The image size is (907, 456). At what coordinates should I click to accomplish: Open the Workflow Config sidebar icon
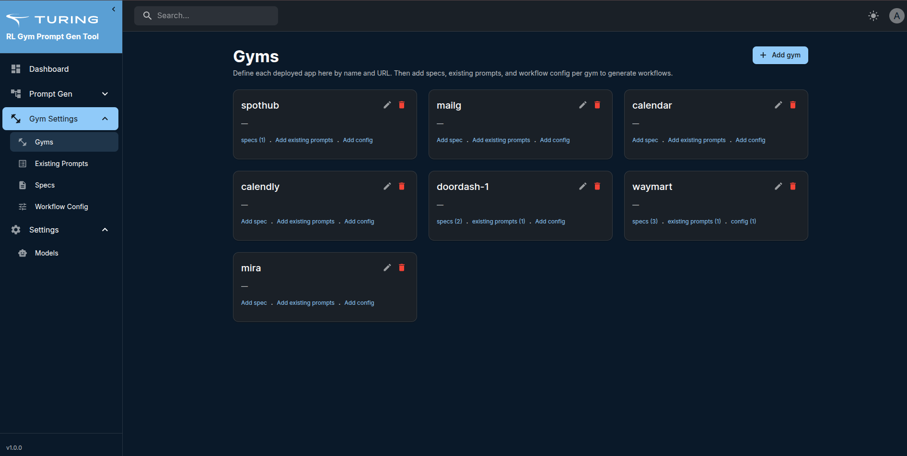[x=23, y=206]
